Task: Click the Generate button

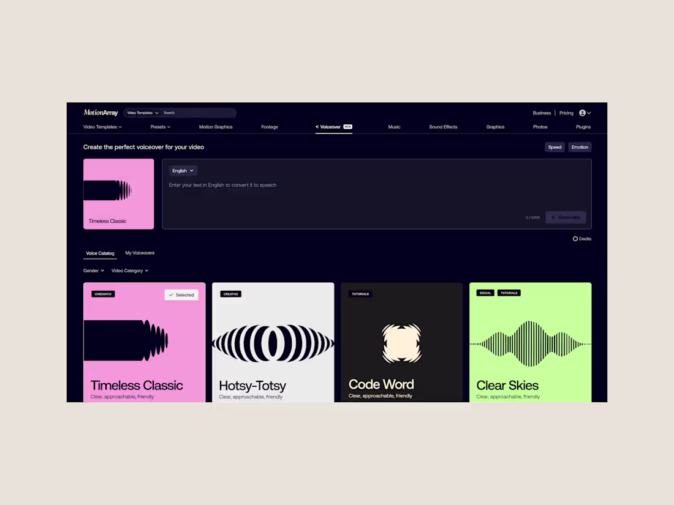Action: (565, 217)
